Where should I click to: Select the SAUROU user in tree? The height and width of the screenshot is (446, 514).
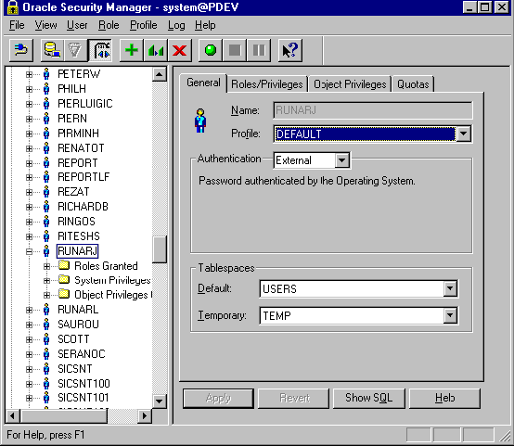[78, 325]
